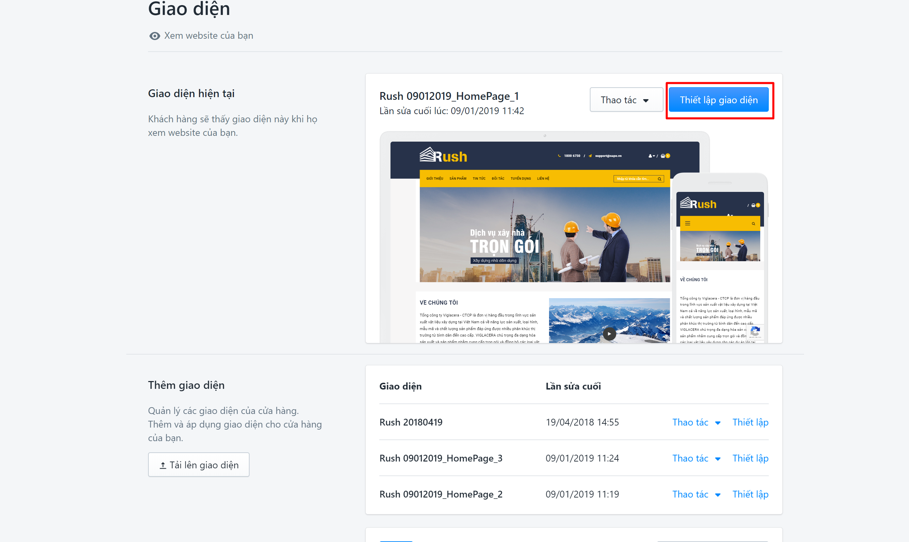Click the reCAPTCHA badge icon in mobile preview
The width and height of the screenshot is (909, 542).
[x=755, y=332]
